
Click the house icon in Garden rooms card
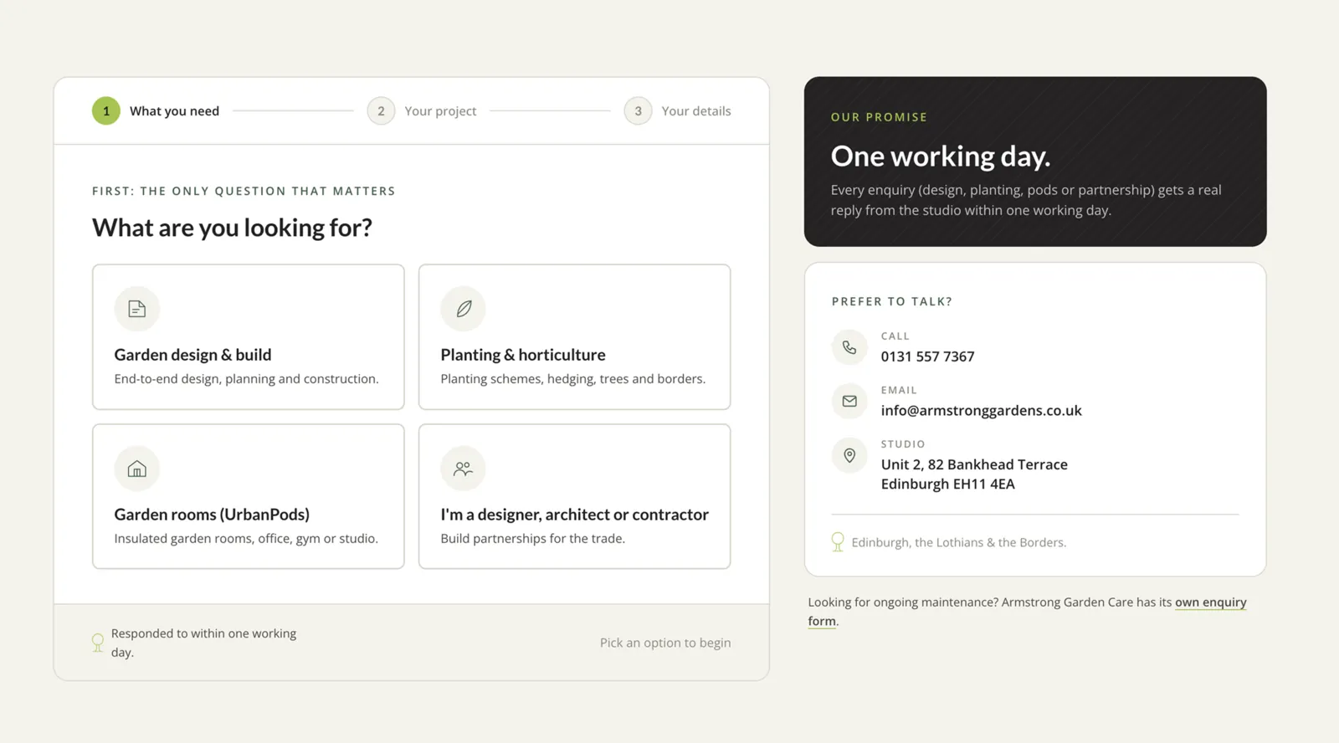(137, 469)
